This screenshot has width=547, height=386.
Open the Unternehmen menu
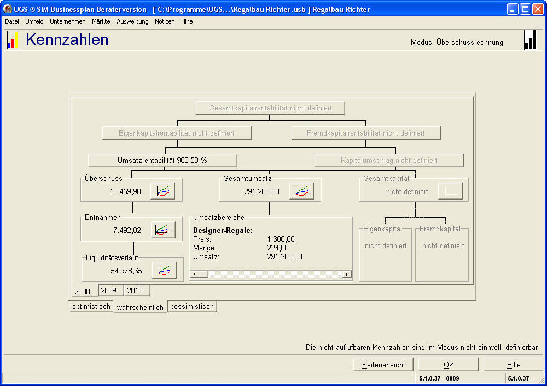point(67,21)
